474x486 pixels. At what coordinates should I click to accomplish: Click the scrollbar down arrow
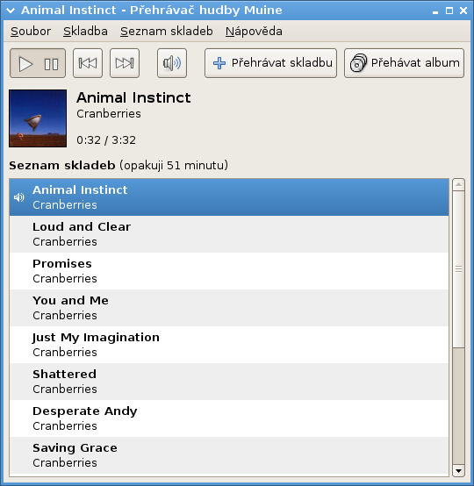pos(458,471)
